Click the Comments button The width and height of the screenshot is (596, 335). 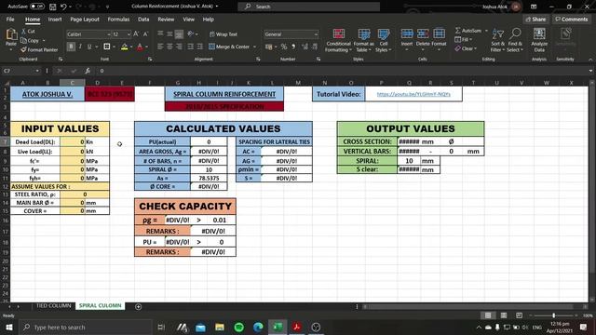click(571, 19)
